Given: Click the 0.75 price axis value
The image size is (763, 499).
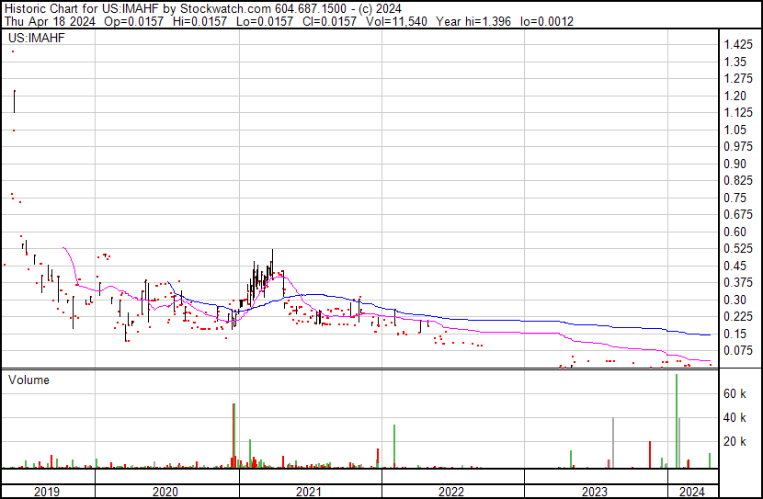Looking at the screenshot, I should coord(735,198).
